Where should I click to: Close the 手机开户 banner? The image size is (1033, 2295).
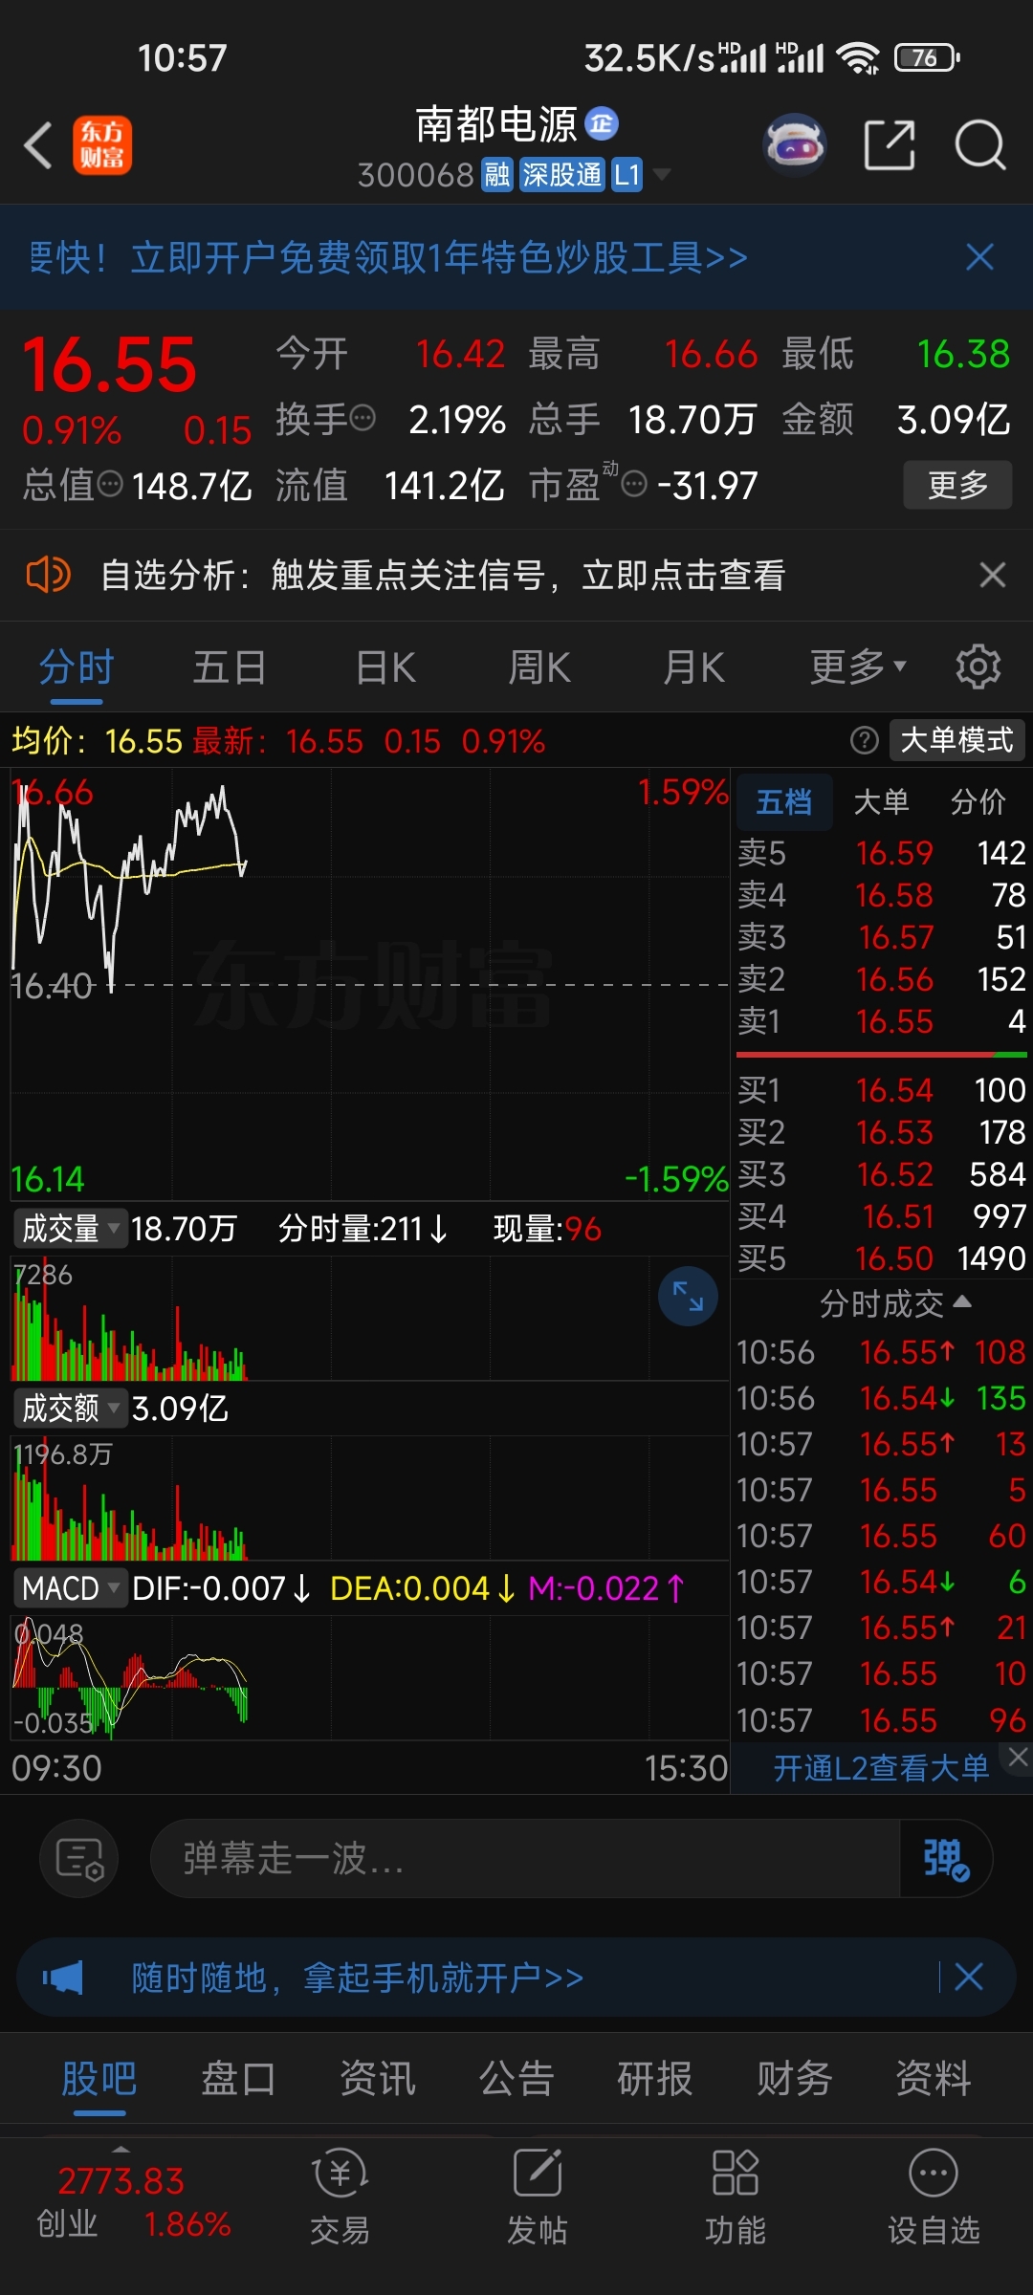pyautogui.click(x=969, y=1977)
